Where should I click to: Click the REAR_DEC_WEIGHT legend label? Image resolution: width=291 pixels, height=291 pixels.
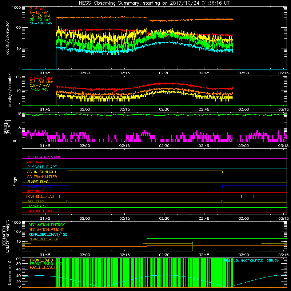45,239
